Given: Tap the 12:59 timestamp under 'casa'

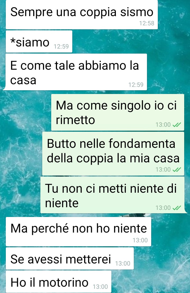Looking at the screenshot, I should click(136, 85).
